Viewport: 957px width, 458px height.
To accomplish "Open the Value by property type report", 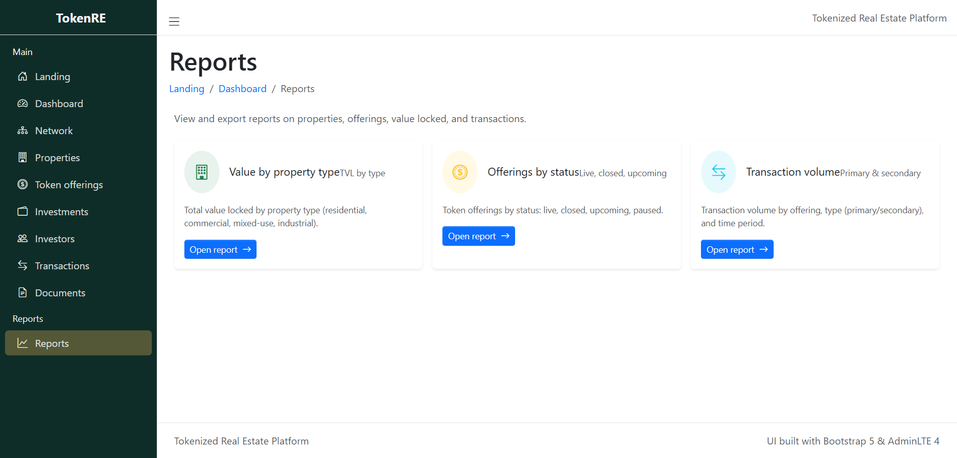I will [x=220, y=249].
